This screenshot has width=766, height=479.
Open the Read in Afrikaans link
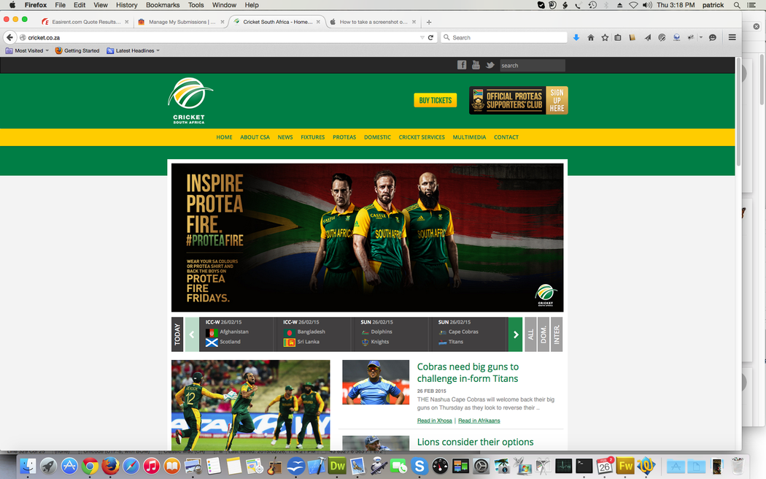479,421
